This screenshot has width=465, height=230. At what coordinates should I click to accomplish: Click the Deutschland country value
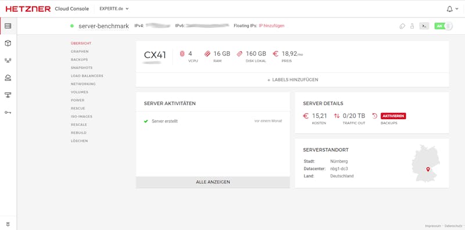(x=342, y=176)
